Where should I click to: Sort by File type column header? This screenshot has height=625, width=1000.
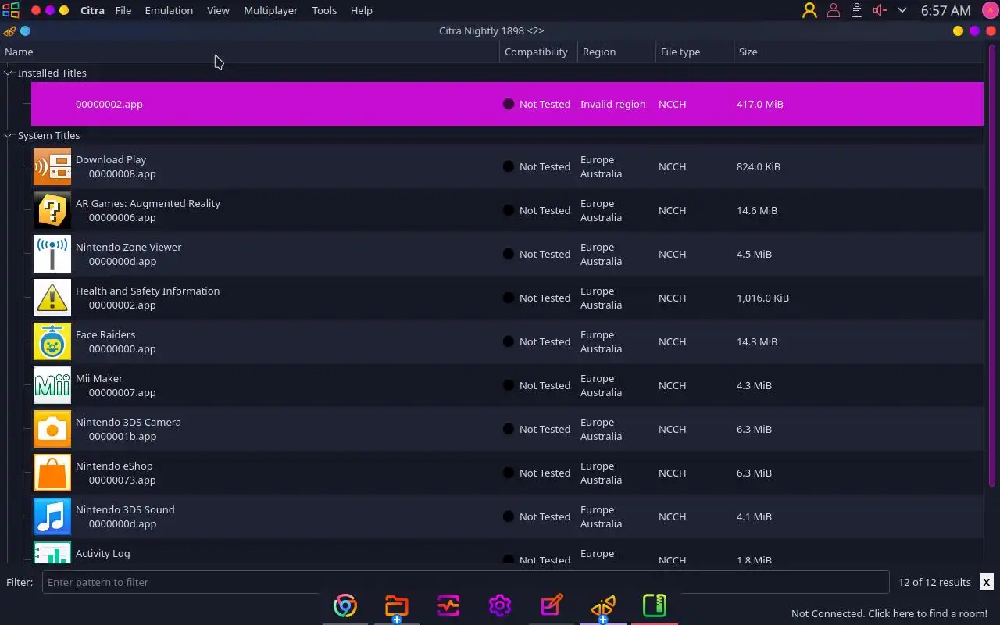[x=695, y=52]
